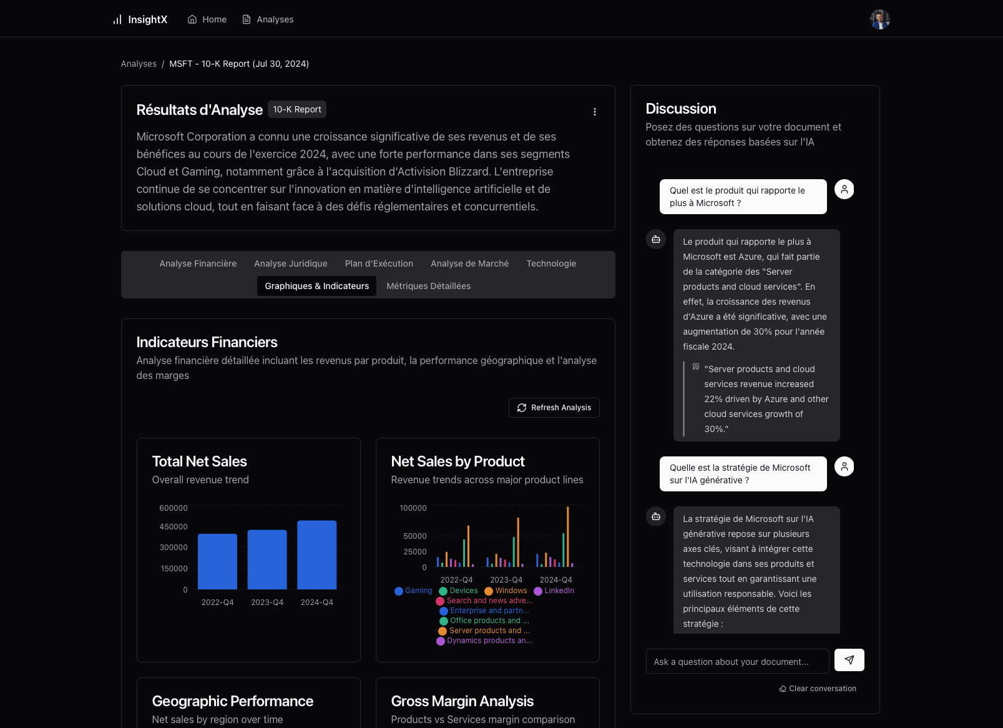Click the 'Gross Margin Analysis' card title
The height and width of the screenshot is (728, 1003).
[462, 701]
